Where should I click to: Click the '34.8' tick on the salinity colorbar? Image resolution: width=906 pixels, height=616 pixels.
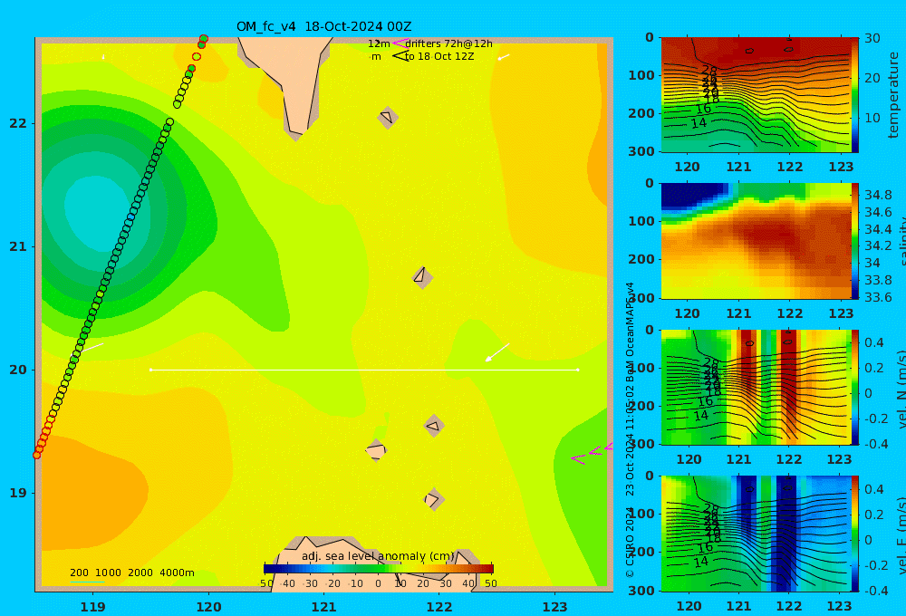[878, 195]
